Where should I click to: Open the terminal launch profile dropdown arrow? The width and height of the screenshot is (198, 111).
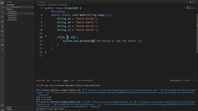(x=183, y=80)
